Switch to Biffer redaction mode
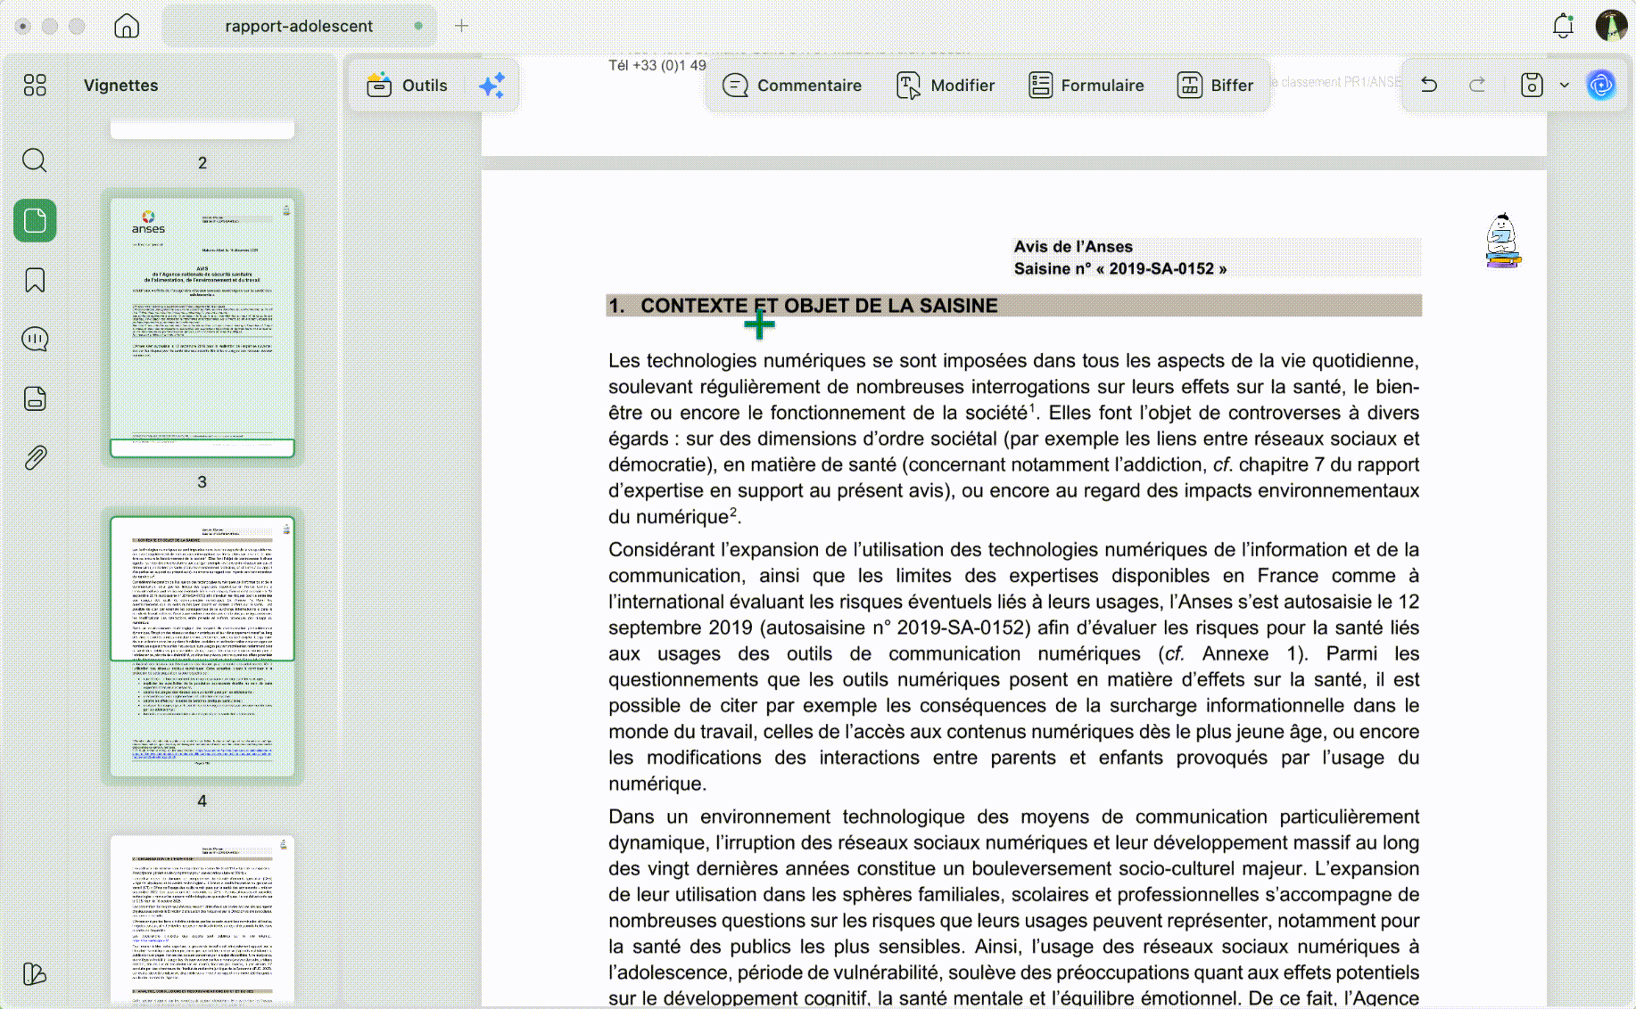Image resolution: width=1636 pixels, height=1009 pixels. [1215, 86]
